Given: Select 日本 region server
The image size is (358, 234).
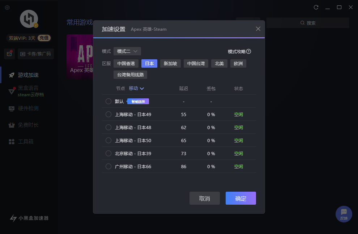Looking at the screenshot, I should [x=149, y=63].
